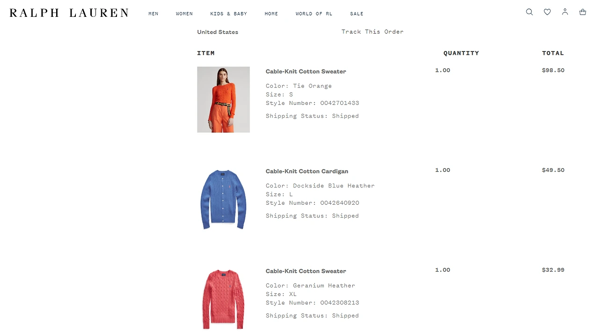Open the account person icon
Screen dimensions: 599x333
(565, 12)
